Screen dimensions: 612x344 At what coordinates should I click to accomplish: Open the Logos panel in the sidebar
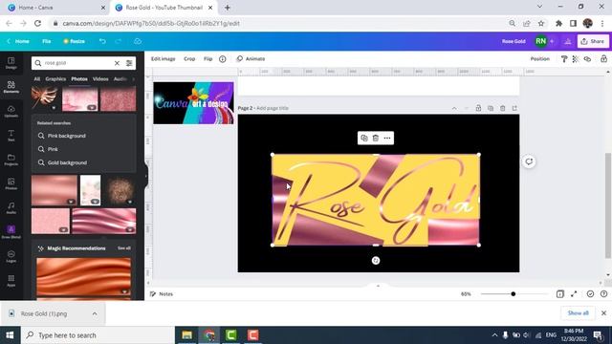click(x=11, y=256)
